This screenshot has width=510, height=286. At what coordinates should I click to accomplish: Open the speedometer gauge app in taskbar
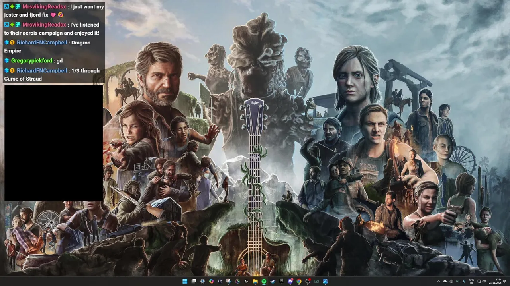click(220, 281)
